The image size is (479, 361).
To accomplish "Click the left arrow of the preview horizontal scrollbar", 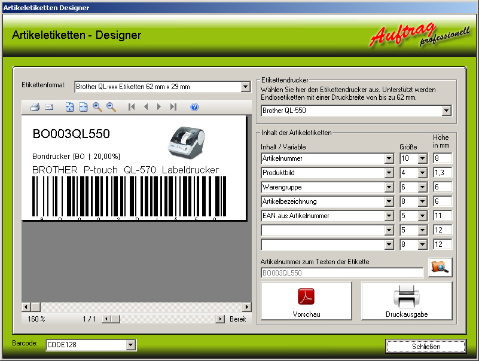I will pos(26,307).
